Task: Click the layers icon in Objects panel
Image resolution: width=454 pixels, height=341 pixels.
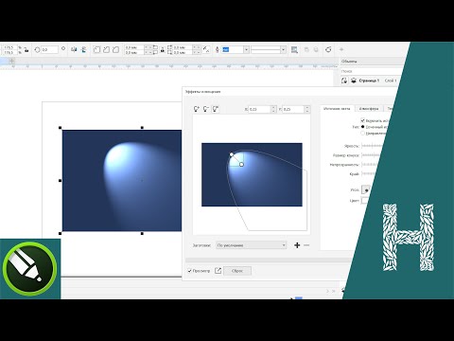Action: pos(354,81)
